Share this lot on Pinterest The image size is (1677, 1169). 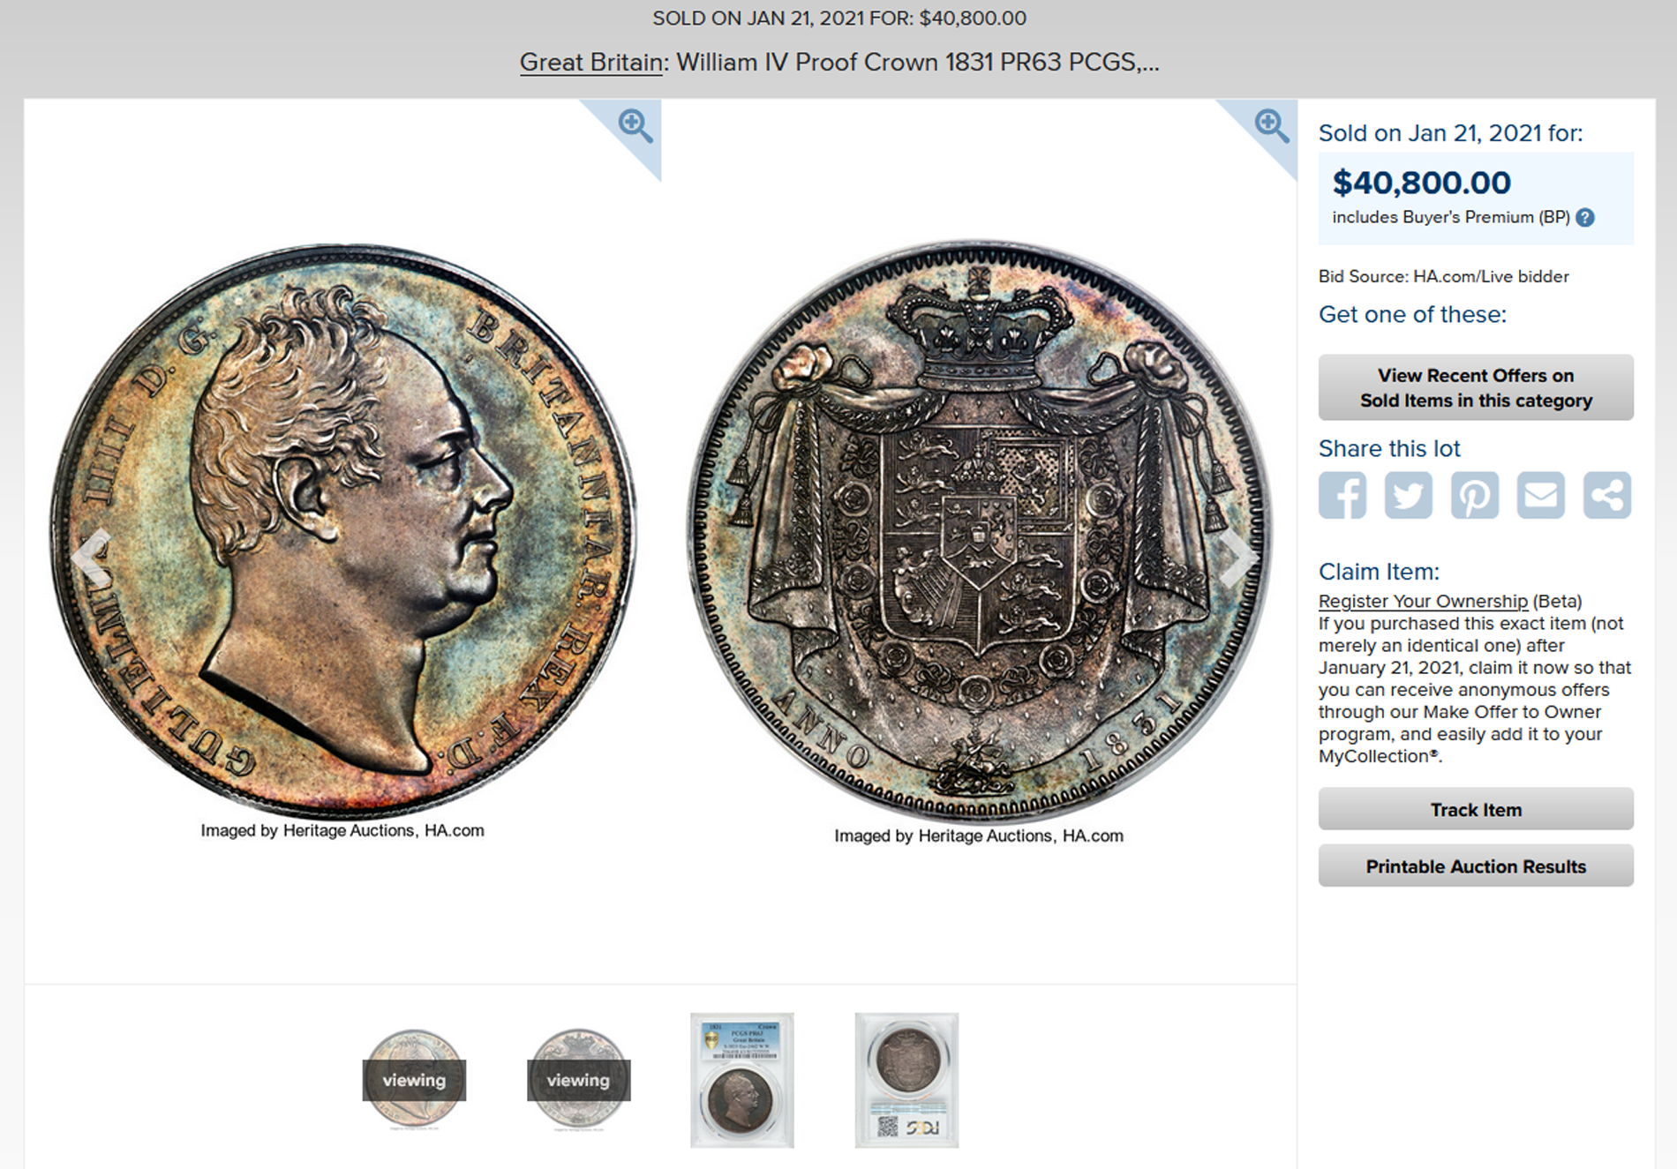pyautogui.click(x=1475, y=495)
